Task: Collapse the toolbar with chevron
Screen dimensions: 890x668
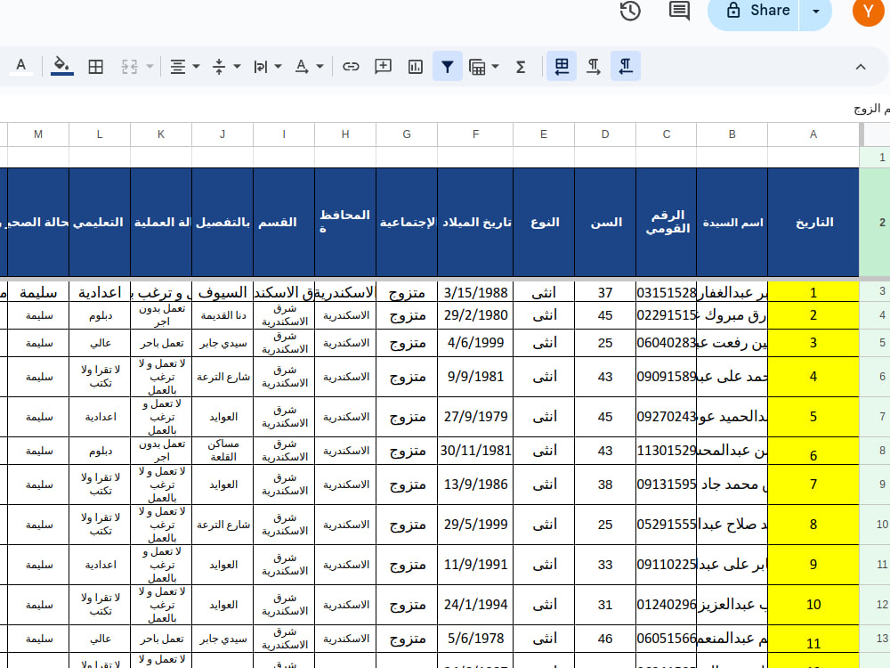Action: (861, 67)
